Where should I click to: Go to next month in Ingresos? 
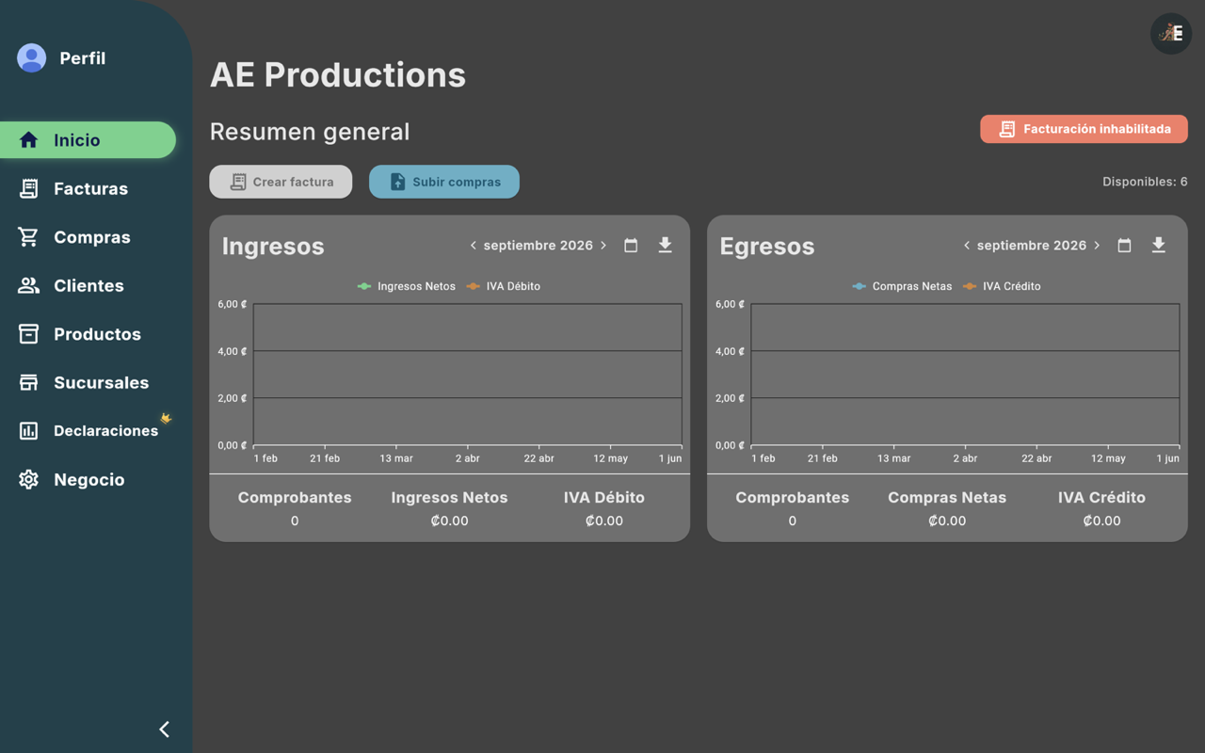[x=603, y=246]
